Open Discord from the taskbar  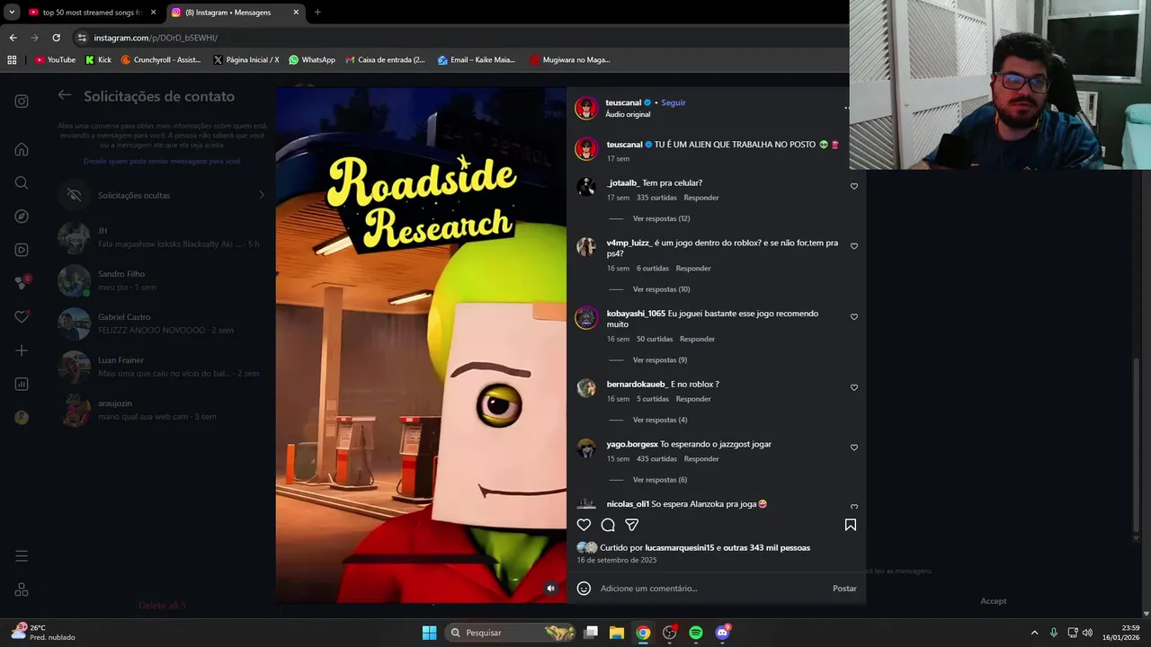pyautogui.click(x=722, y=633)
